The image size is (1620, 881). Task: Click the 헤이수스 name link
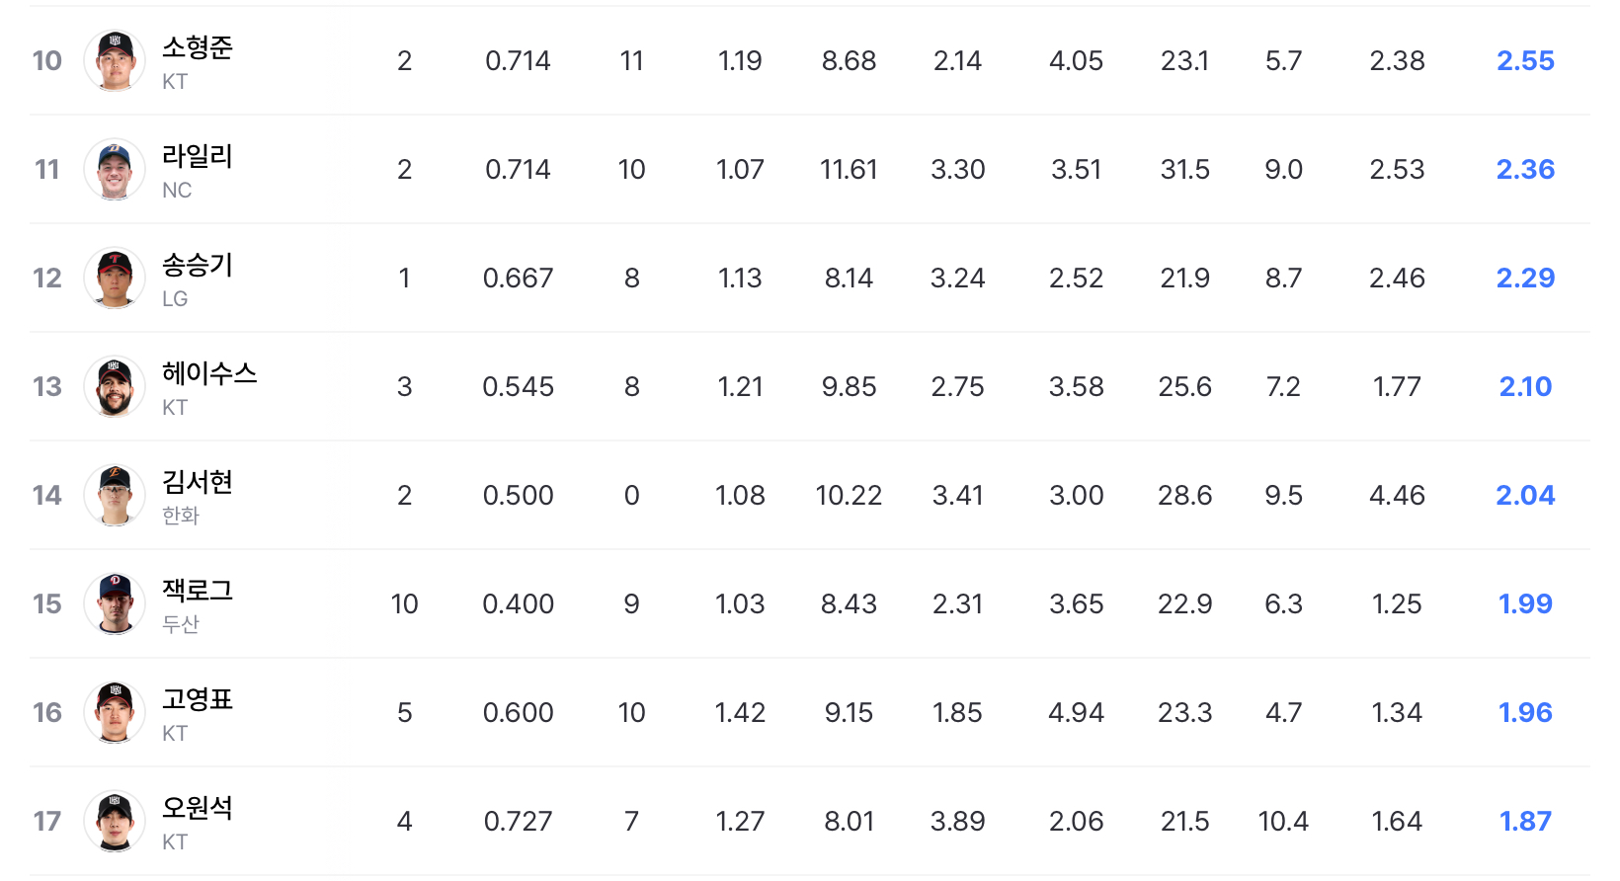(x=209, y=373)
